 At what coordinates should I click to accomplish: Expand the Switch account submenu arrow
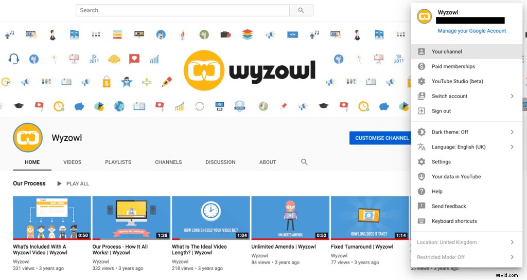(512, 96)
